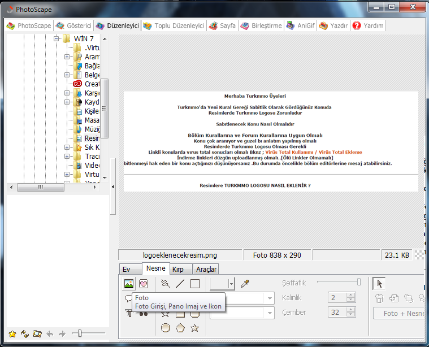Image resolution: width=429 pixels, height=347 pixels.
Task: Collapse the WİN 7 folder tree node
Action: click(56, 38)
